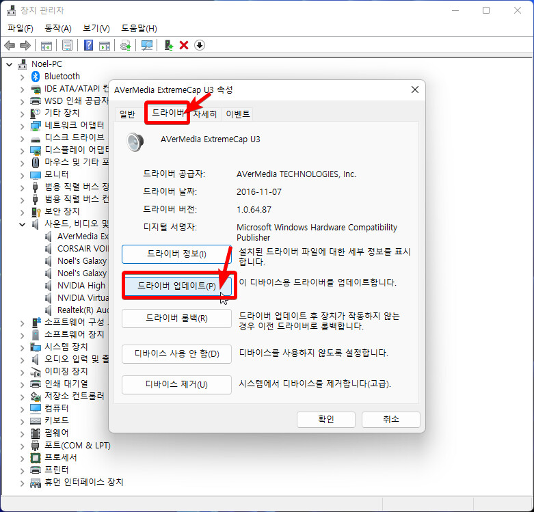Select the Realtek(R) Au audio device
Screen dimensions: 534x512
click(83, 310)
